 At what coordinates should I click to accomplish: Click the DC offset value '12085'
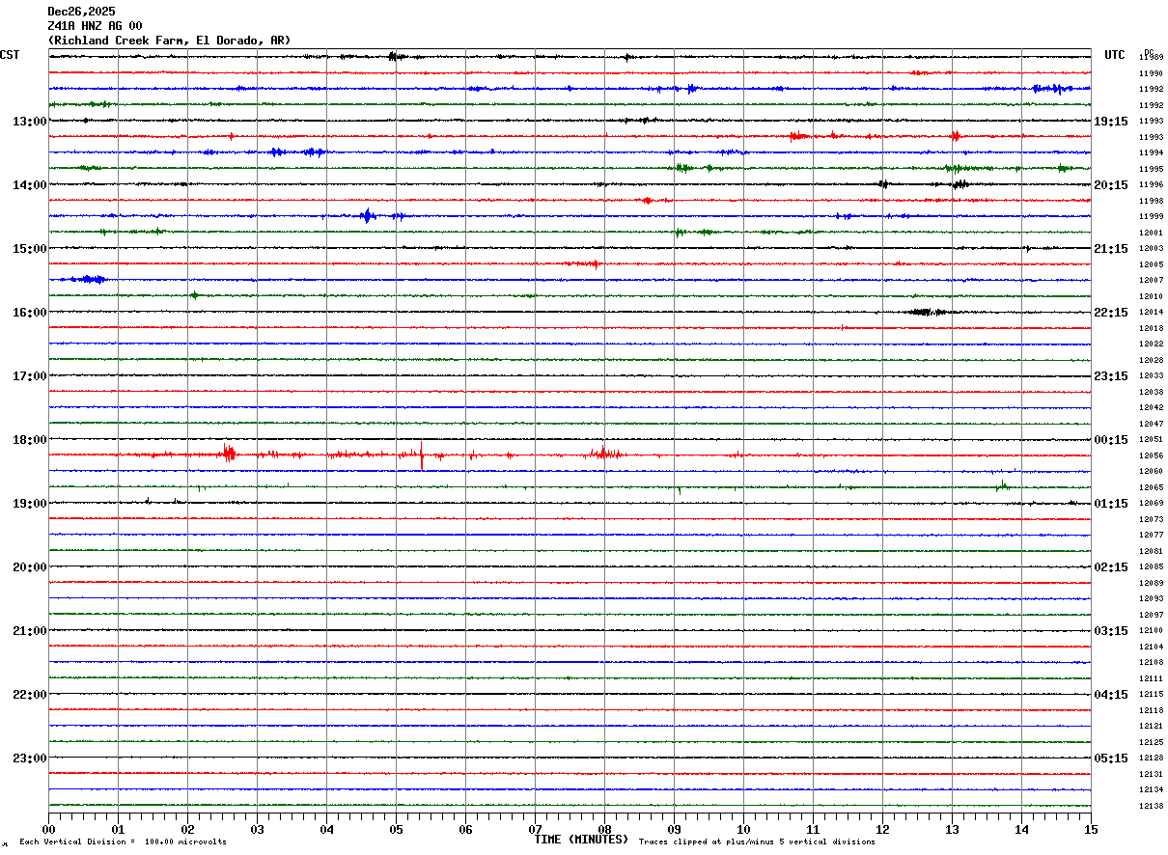click(x=1151, y=567)
